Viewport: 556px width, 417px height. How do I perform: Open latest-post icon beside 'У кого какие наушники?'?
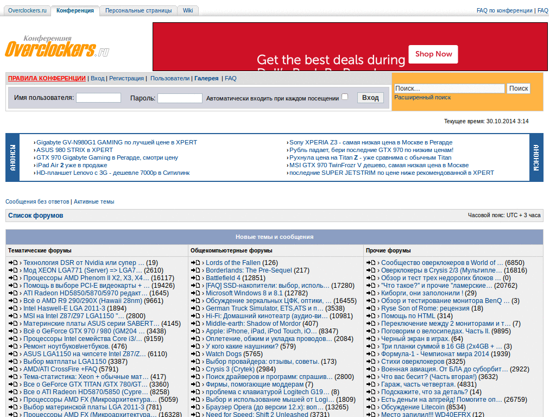tap(195, 346)
